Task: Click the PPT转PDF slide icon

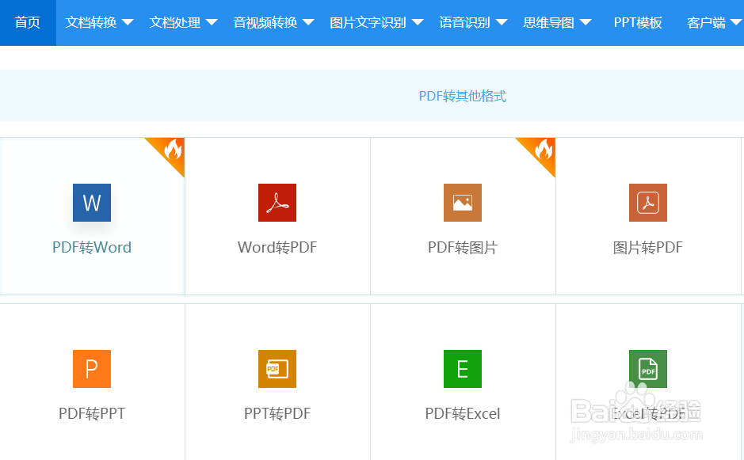Action: pos(277,369)
